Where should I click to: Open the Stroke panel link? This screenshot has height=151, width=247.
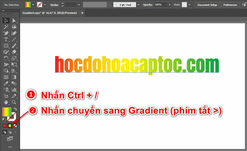click(54, 5)
